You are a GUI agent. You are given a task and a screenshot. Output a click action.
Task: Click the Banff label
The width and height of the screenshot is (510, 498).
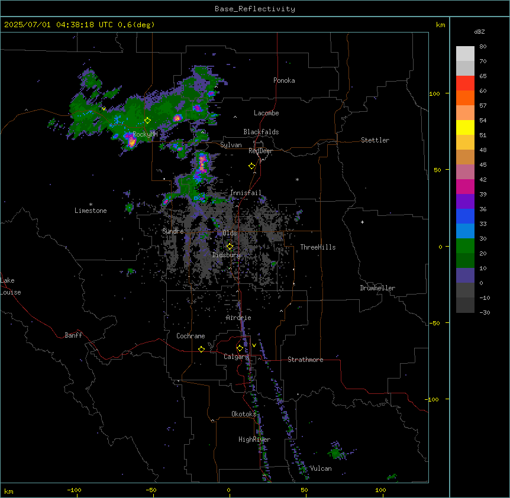(73, 335)
